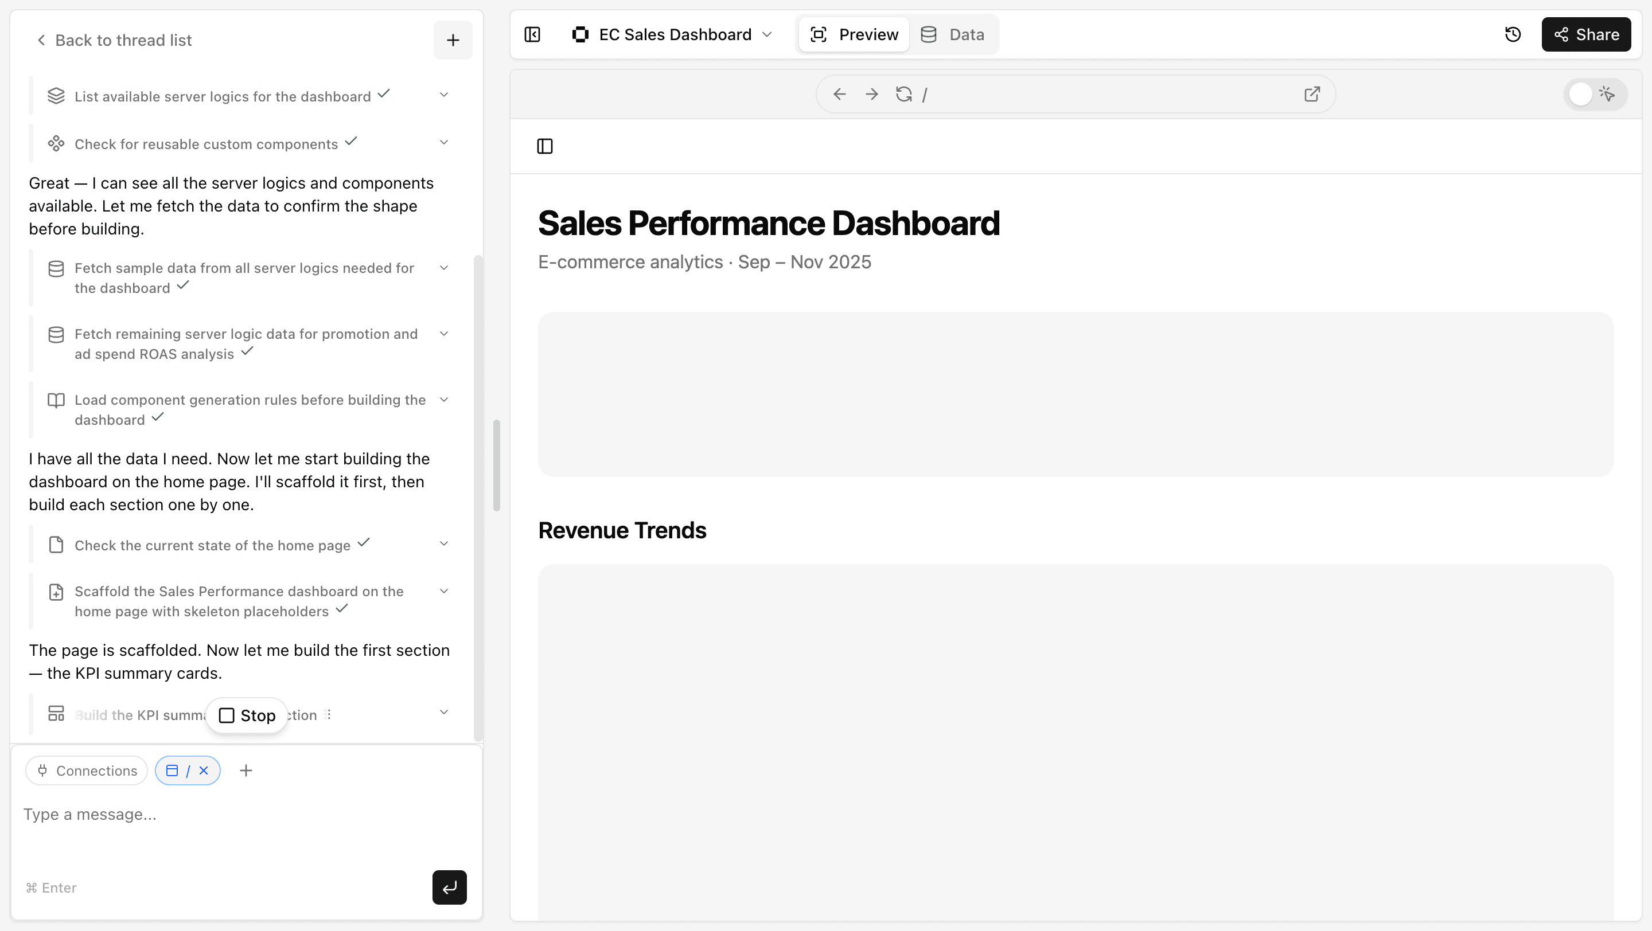The width and height of the screenshot is (1652, 931).
Task: Reload the previewed dashboard page
Action: pos(903,93)
